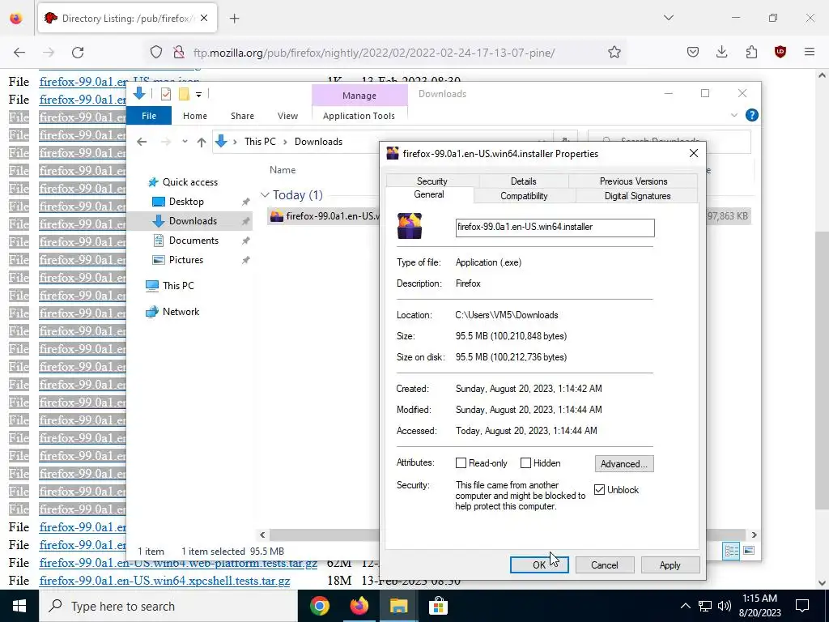Open Customize Quick Access Toolbar dropdown
The width and height of the screenshot is (829, 622).
point(199,95)
